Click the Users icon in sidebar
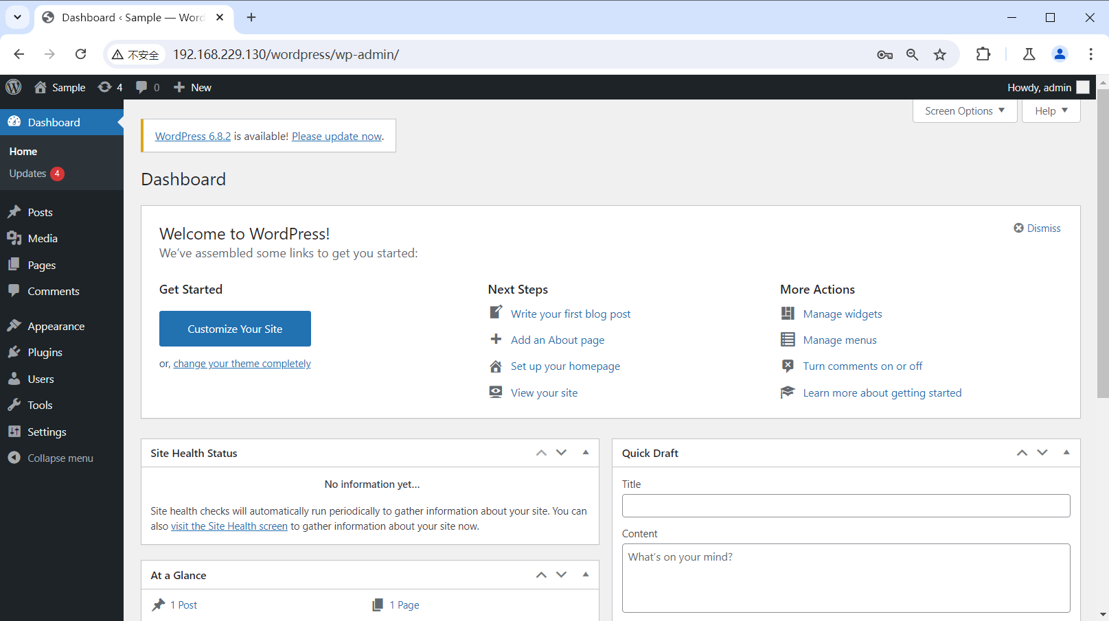The image size is (1109, 621). pyautogui.click(x=14, y=379)
